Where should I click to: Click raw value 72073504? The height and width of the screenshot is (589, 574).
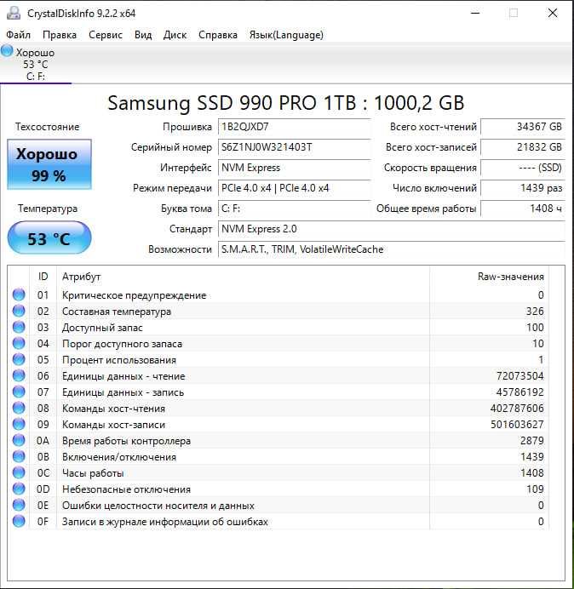(x=519, y=376)
